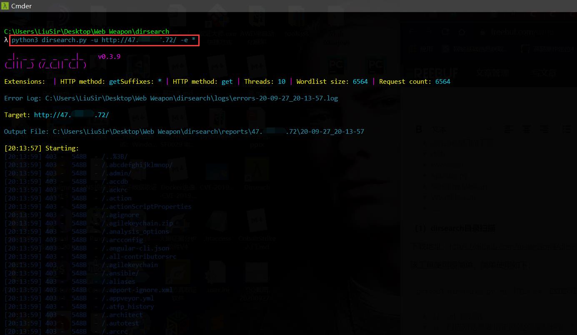The height and width of the screenshot is (335, 577).
Task: Click the '/.arcconfig' result row
Action: point(74,240)
